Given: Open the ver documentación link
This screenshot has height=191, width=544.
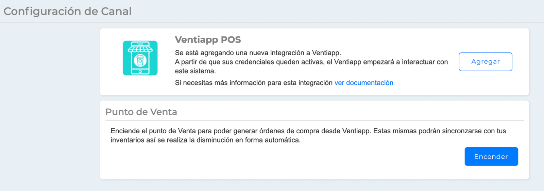Looking at the screenshot, I should pos(364,83).
